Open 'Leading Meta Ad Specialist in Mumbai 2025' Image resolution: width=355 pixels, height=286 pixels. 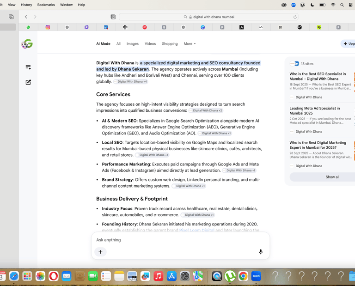click(315, 110)
